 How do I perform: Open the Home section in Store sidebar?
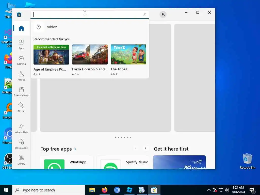click(x=21, y=28)
